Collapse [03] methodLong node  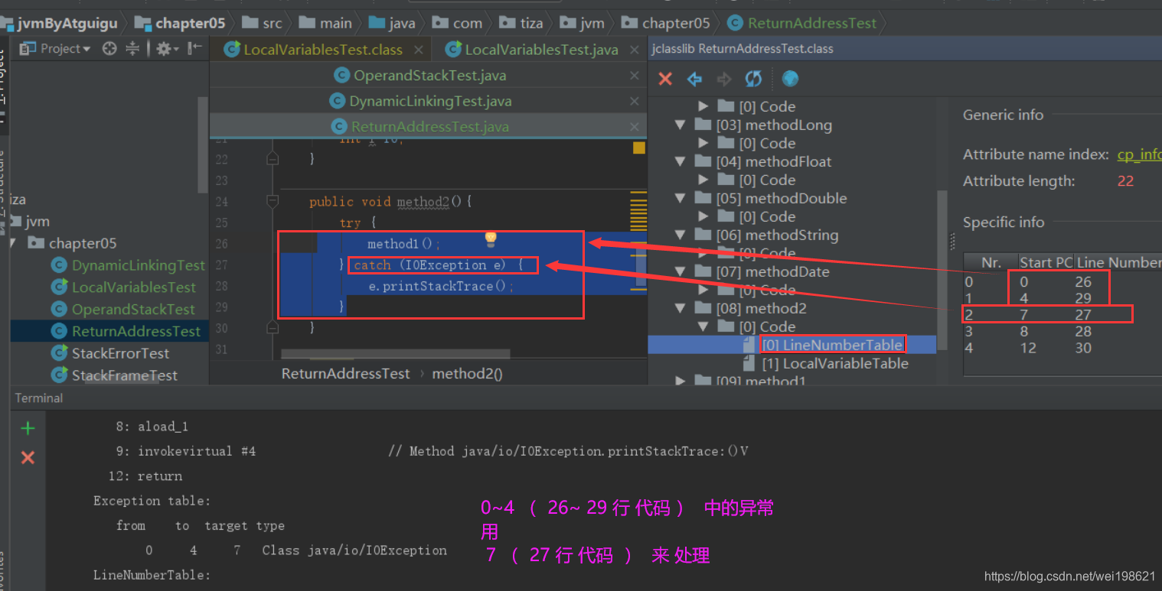[680, 125]
